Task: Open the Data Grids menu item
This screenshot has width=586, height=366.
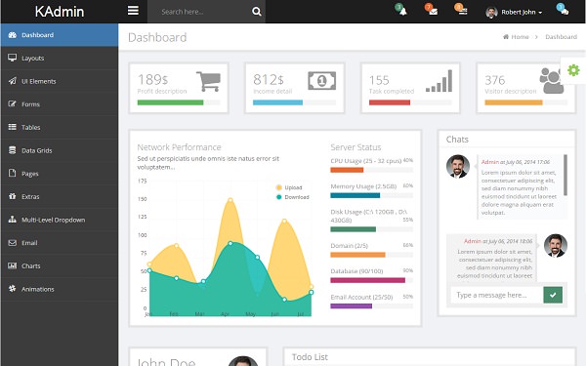Action: 60,150
